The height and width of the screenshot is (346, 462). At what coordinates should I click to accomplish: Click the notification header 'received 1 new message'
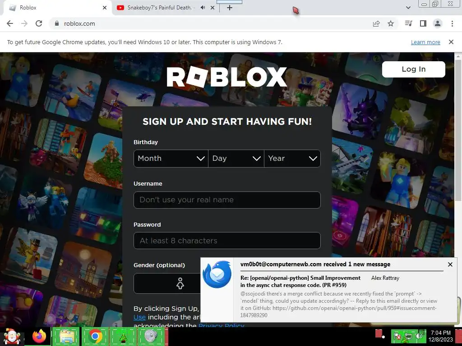pos(315,264)
